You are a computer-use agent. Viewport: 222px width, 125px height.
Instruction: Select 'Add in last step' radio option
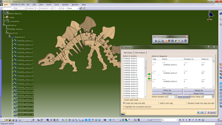(x=158, y=103)
